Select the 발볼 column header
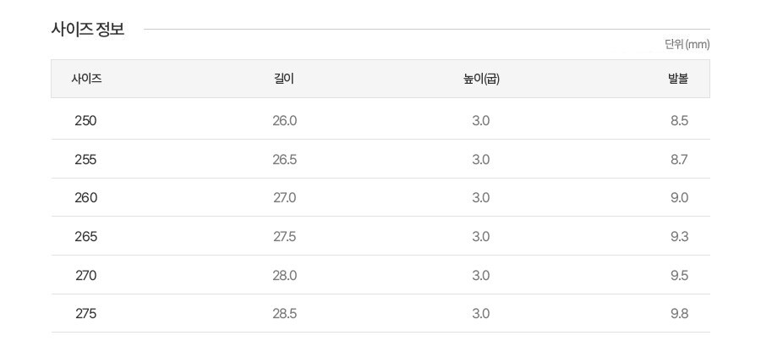The height and width of the screenshot is (341, 761). (x=678, y=79)
